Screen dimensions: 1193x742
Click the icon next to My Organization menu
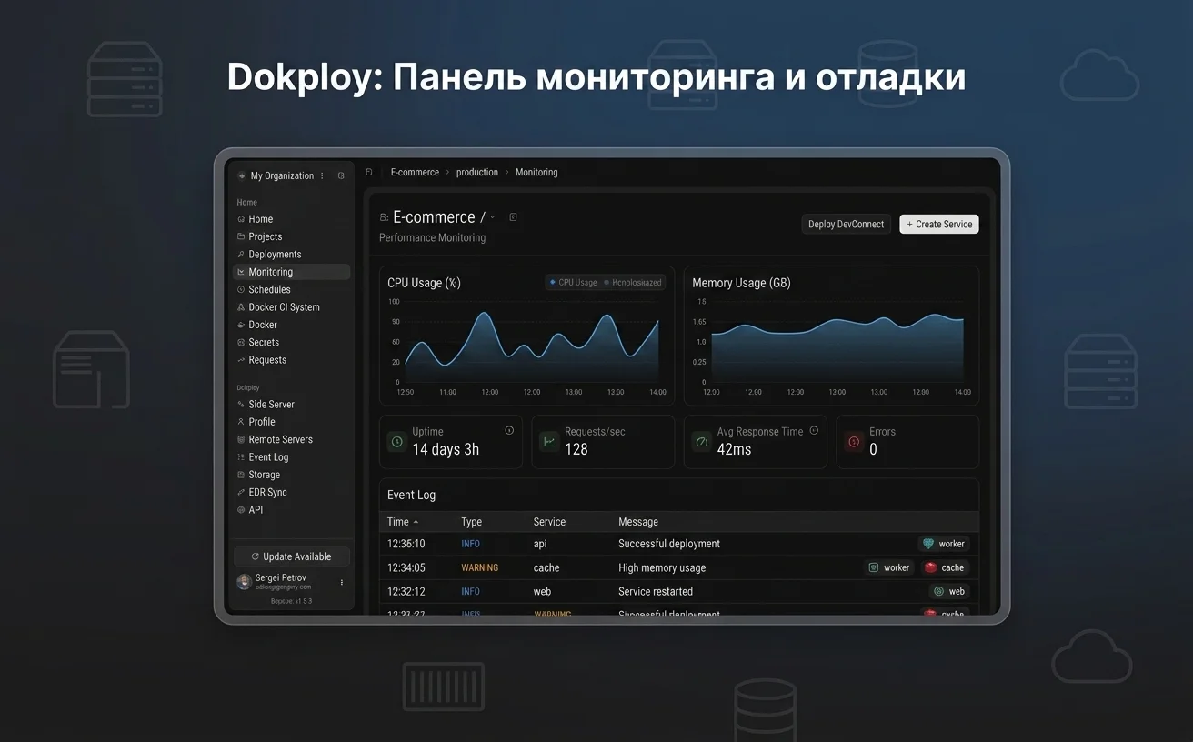pyautogui.click(x=341, y=176)
